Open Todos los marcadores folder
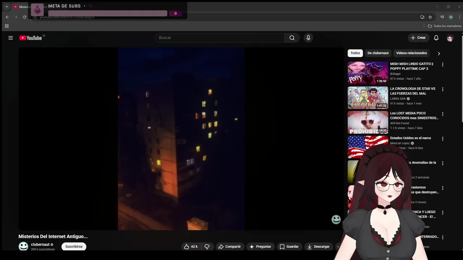Image resolution: width=463 pixels, height=260 pixels. 445,26
